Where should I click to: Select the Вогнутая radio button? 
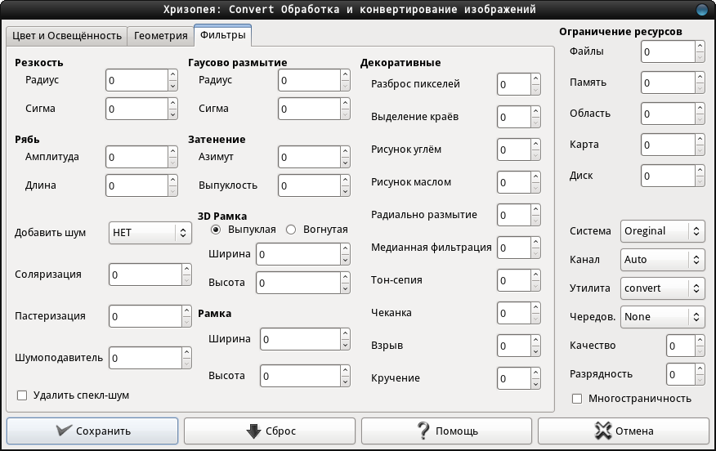291,230
